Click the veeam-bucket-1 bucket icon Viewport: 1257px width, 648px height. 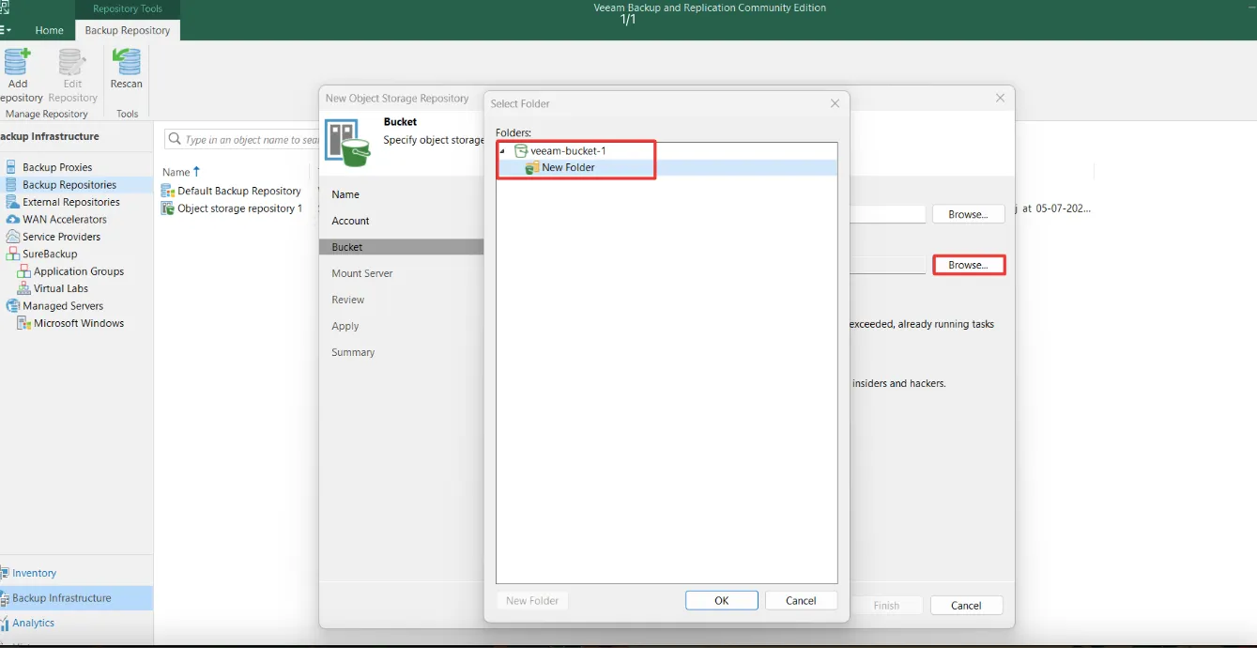click(521, 150)
